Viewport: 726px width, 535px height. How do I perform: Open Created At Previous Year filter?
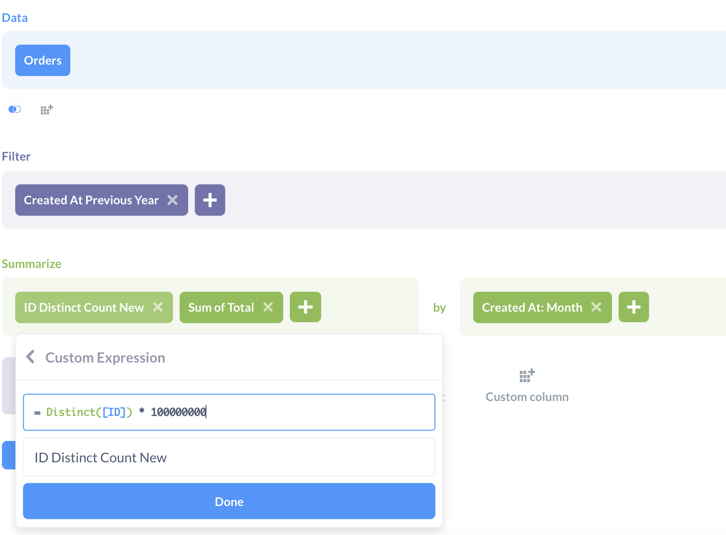coord(91,200)
